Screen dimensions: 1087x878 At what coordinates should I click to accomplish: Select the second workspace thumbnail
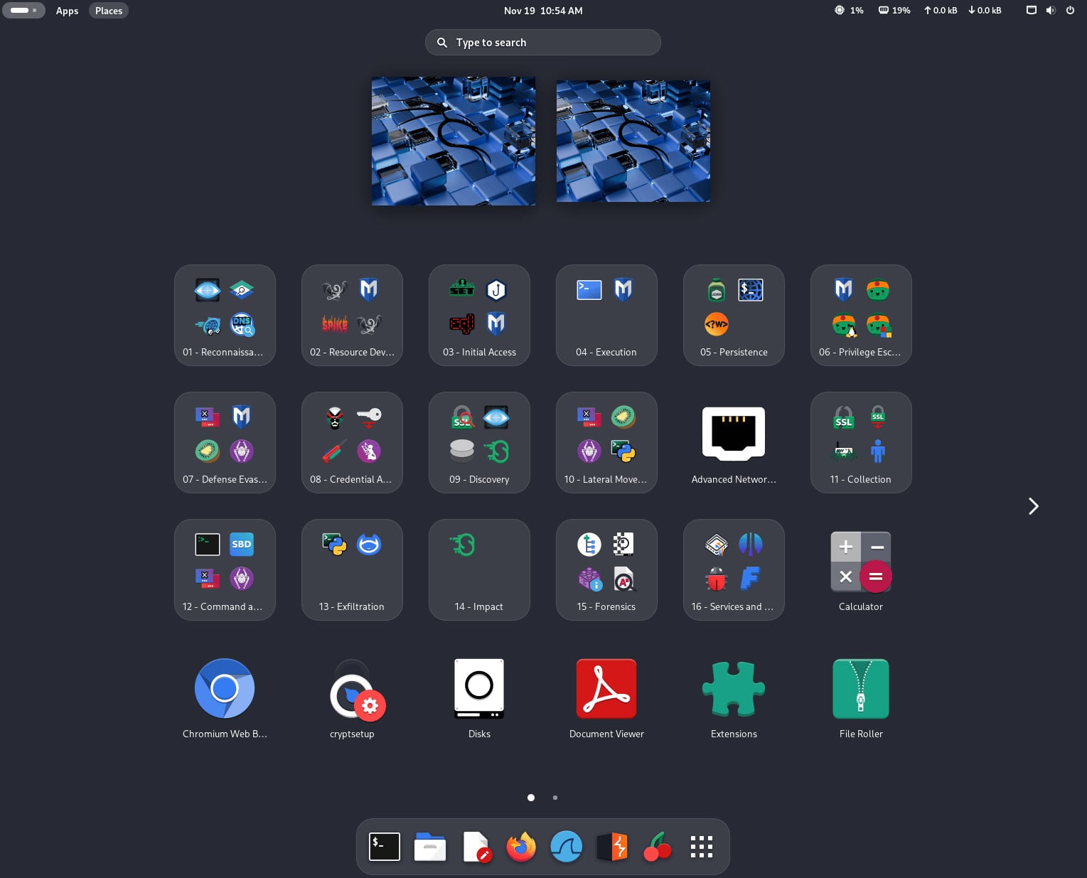633,141
